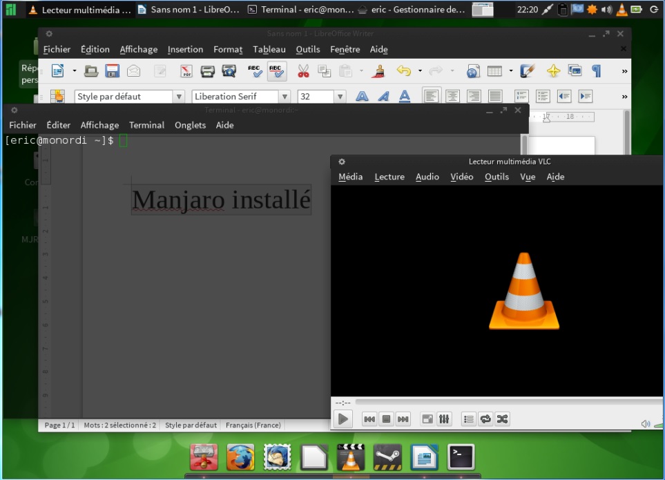Viewport: 665px width, 480px height.
Task: Print directly with Writer's printer icon
Action: (207, 71)
